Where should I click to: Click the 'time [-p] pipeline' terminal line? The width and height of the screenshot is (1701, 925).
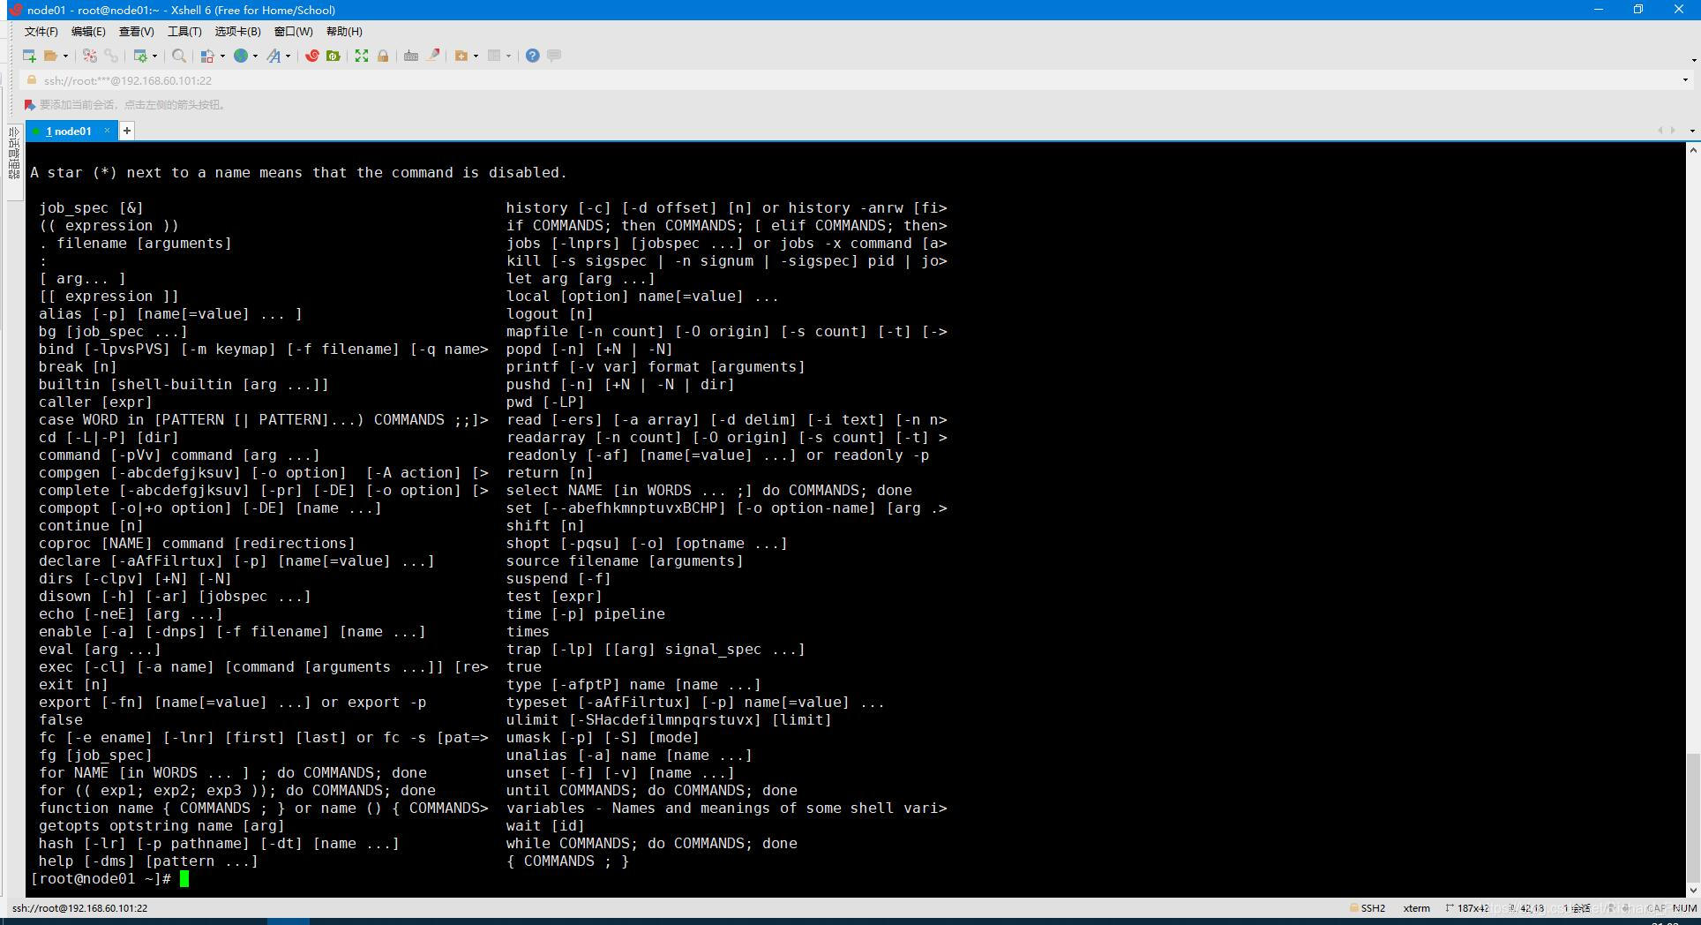[586, 614]
